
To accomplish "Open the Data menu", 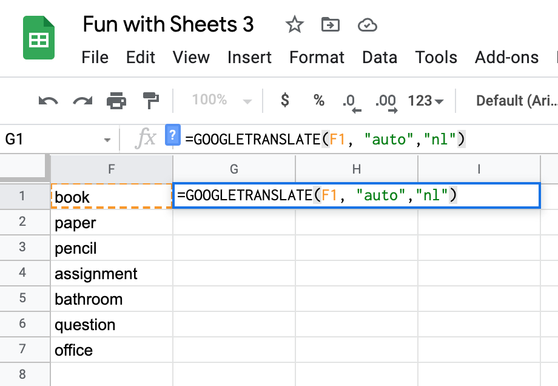I will pos(380,58).
